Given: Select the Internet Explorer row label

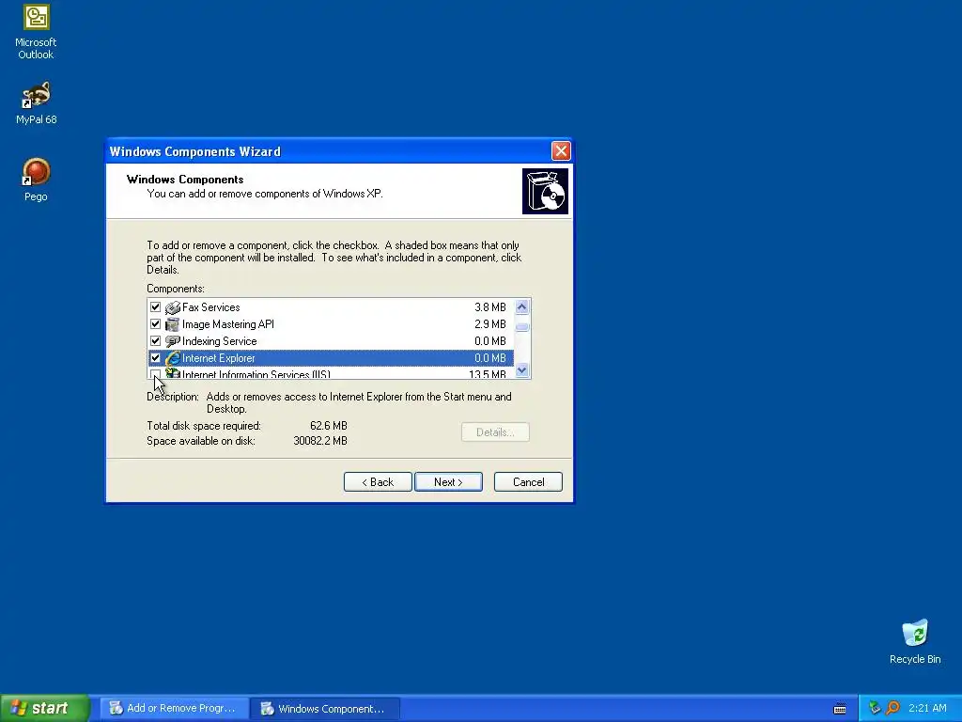Looking at the screenshot, I should 218,358.
